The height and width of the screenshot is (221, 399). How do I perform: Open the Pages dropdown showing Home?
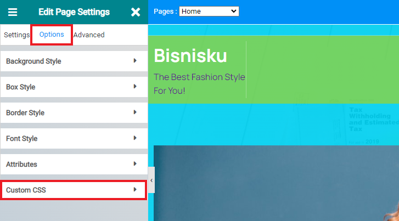point(209,11)
